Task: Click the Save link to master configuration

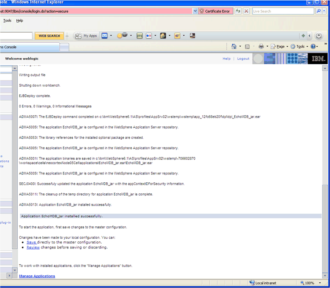Action: coord(31,242)
